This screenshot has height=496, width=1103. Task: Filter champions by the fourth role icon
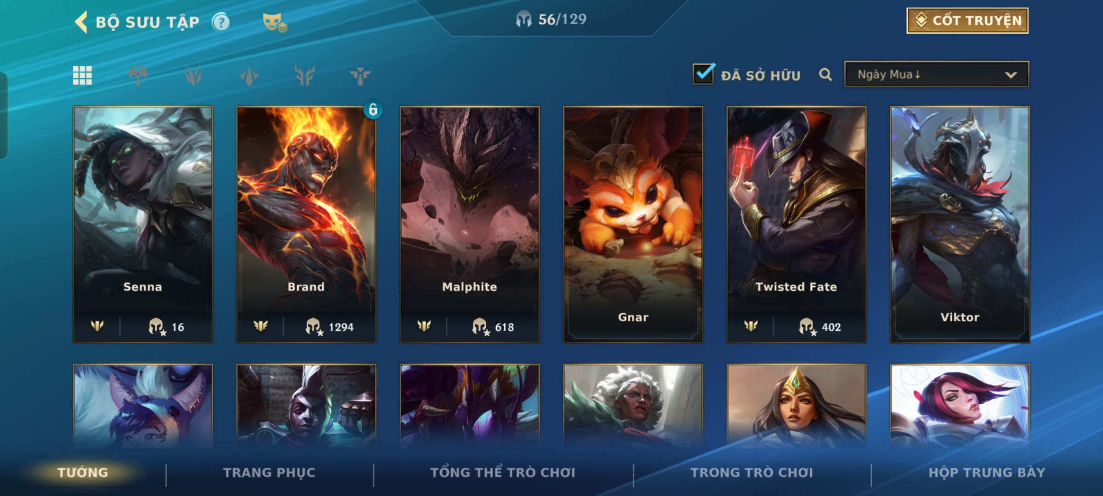305,75
